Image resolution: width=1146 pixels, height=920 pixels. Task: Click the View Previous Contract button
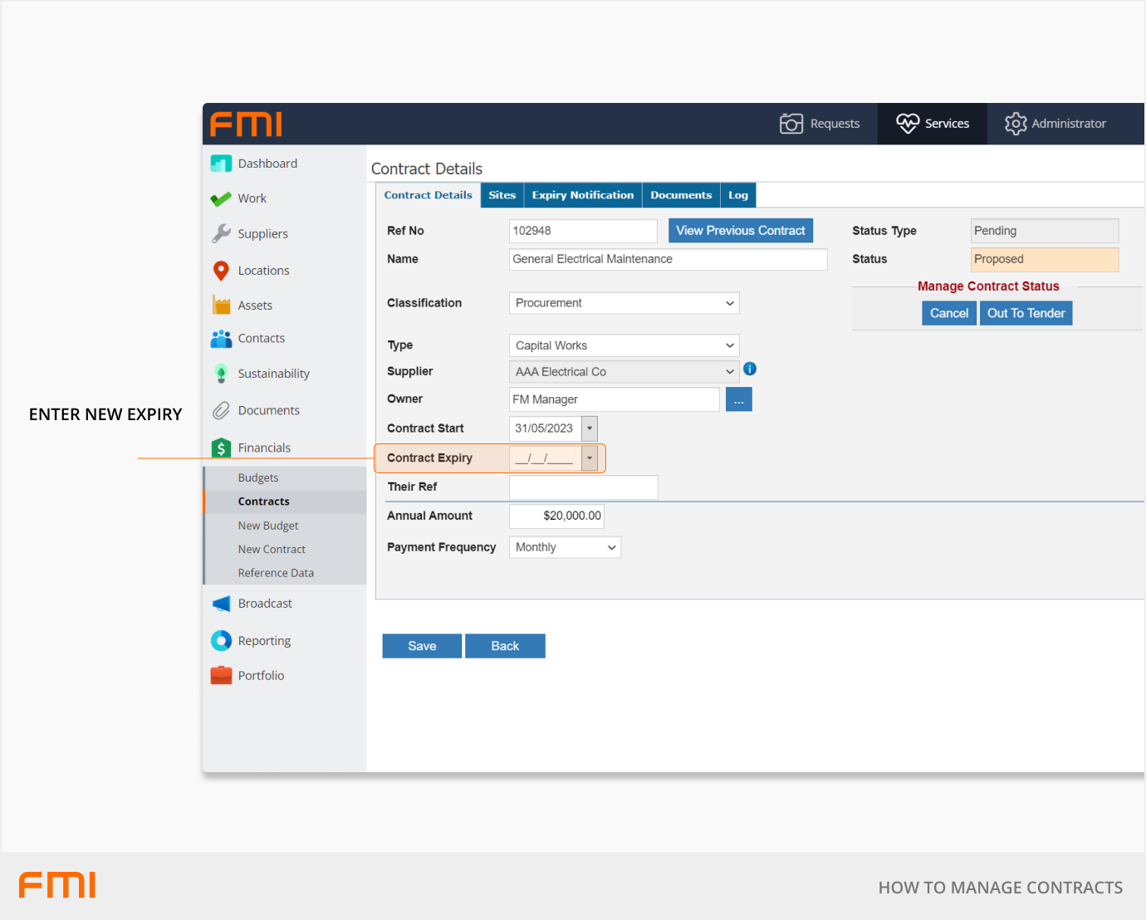740,231
